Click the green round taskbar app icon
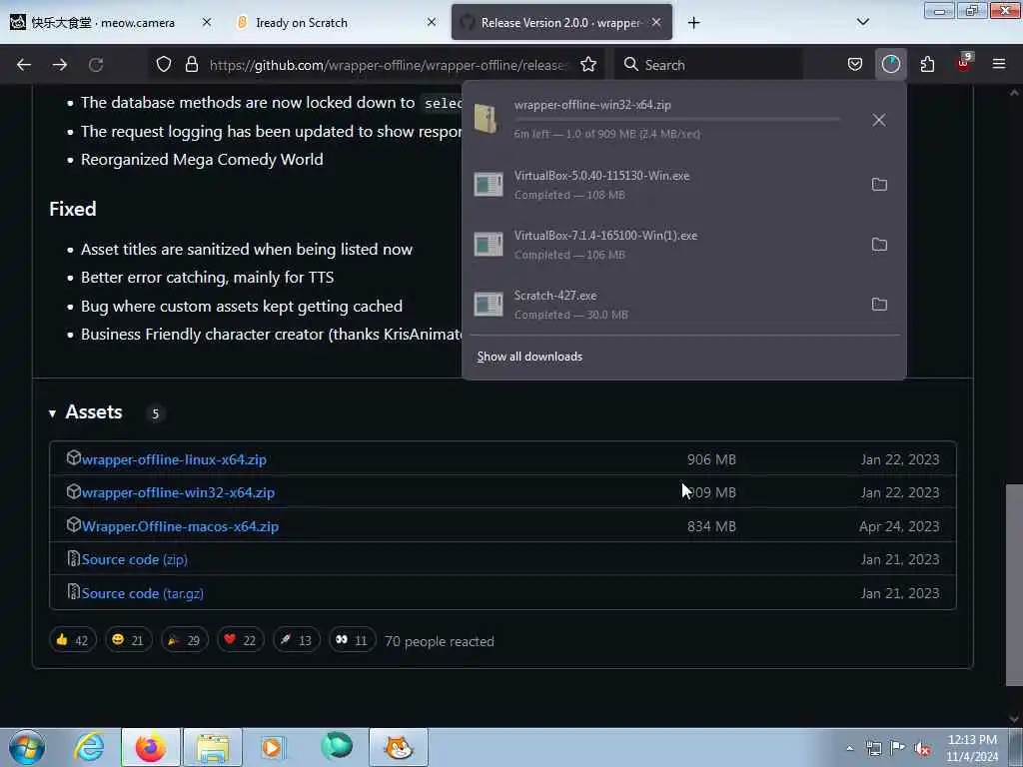The image size is (1023, 767). coord(337,747)
